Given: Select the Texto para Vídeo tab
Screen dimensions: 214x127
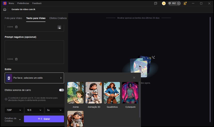Looking at the screenshot, I should pyautogui.click(x=36, y=18).
